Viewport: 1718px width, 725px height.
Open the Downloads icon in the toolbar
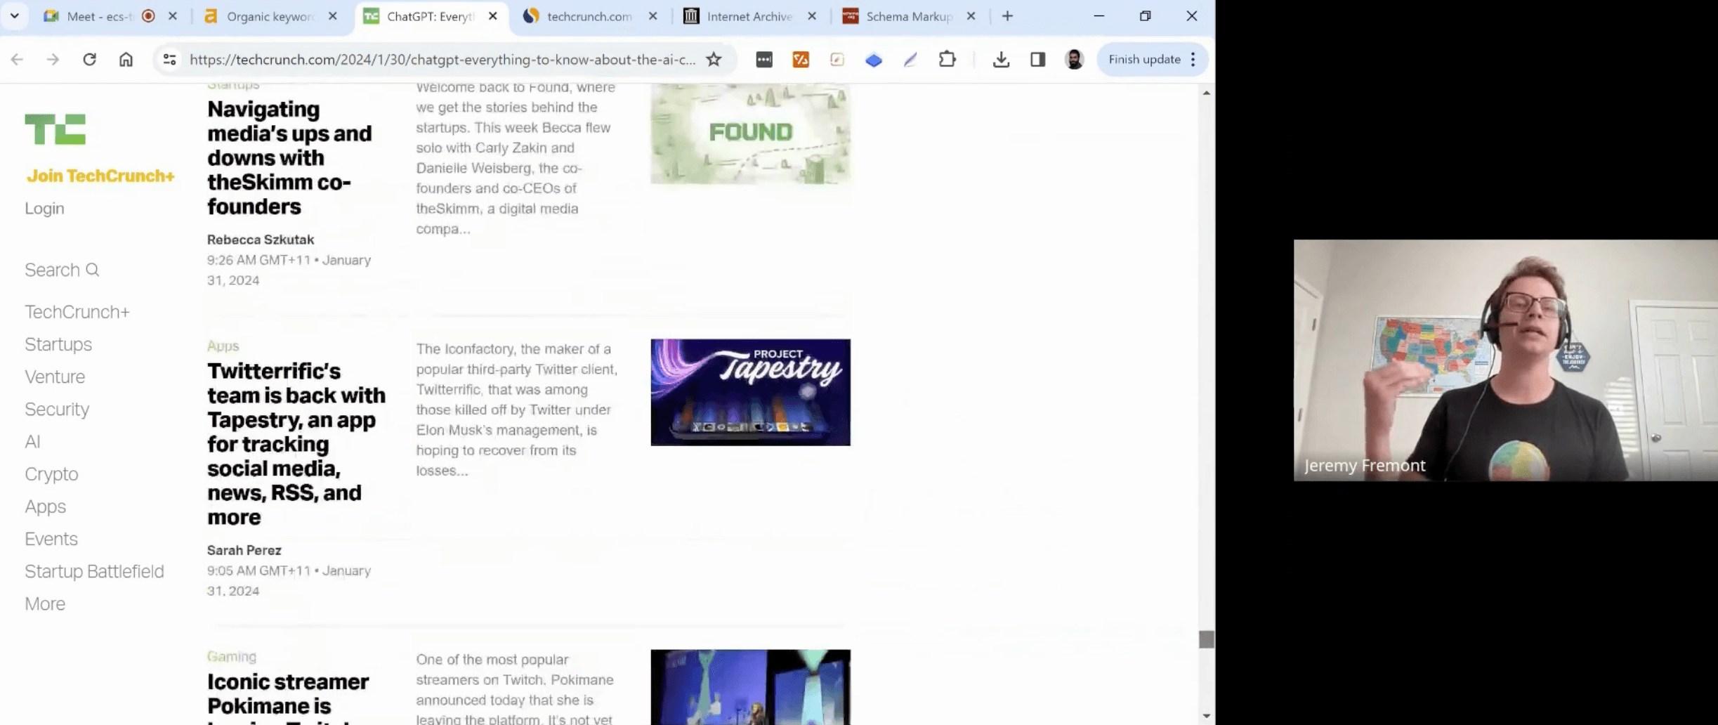tap(1000, 60)
